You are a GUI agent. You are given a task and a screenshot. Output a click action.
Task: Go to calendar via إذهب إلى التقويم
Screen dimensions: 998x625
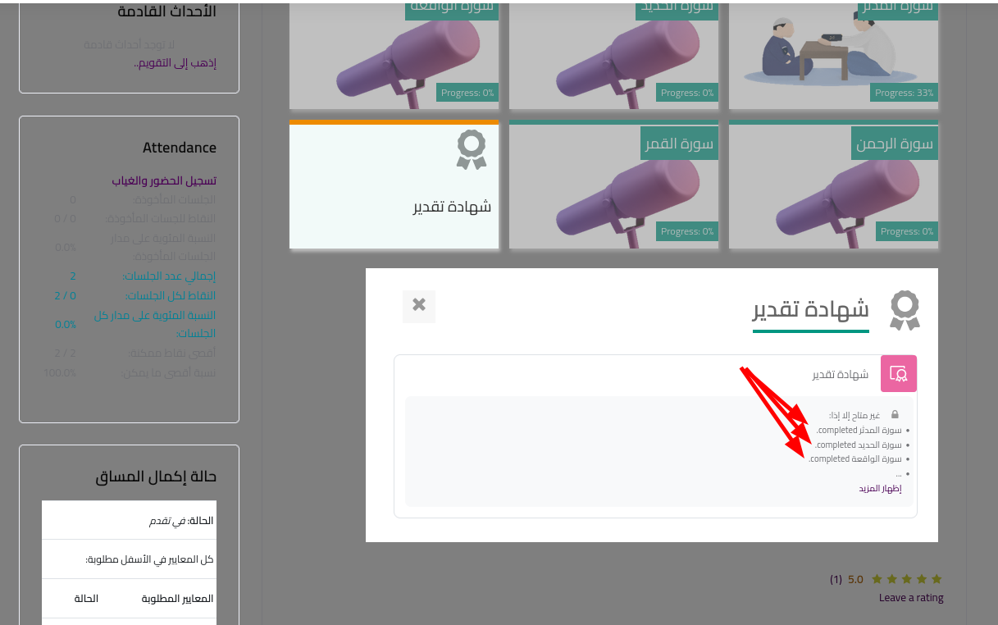coord(175,62)
